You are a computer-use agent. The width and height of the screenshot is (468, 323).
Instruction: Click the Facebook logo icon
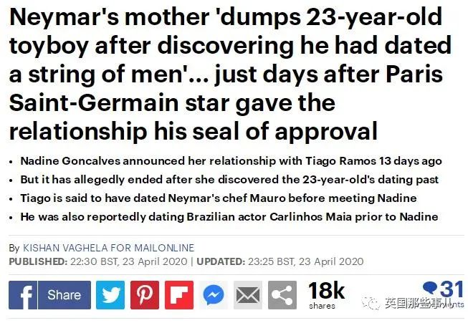[23, 294]
